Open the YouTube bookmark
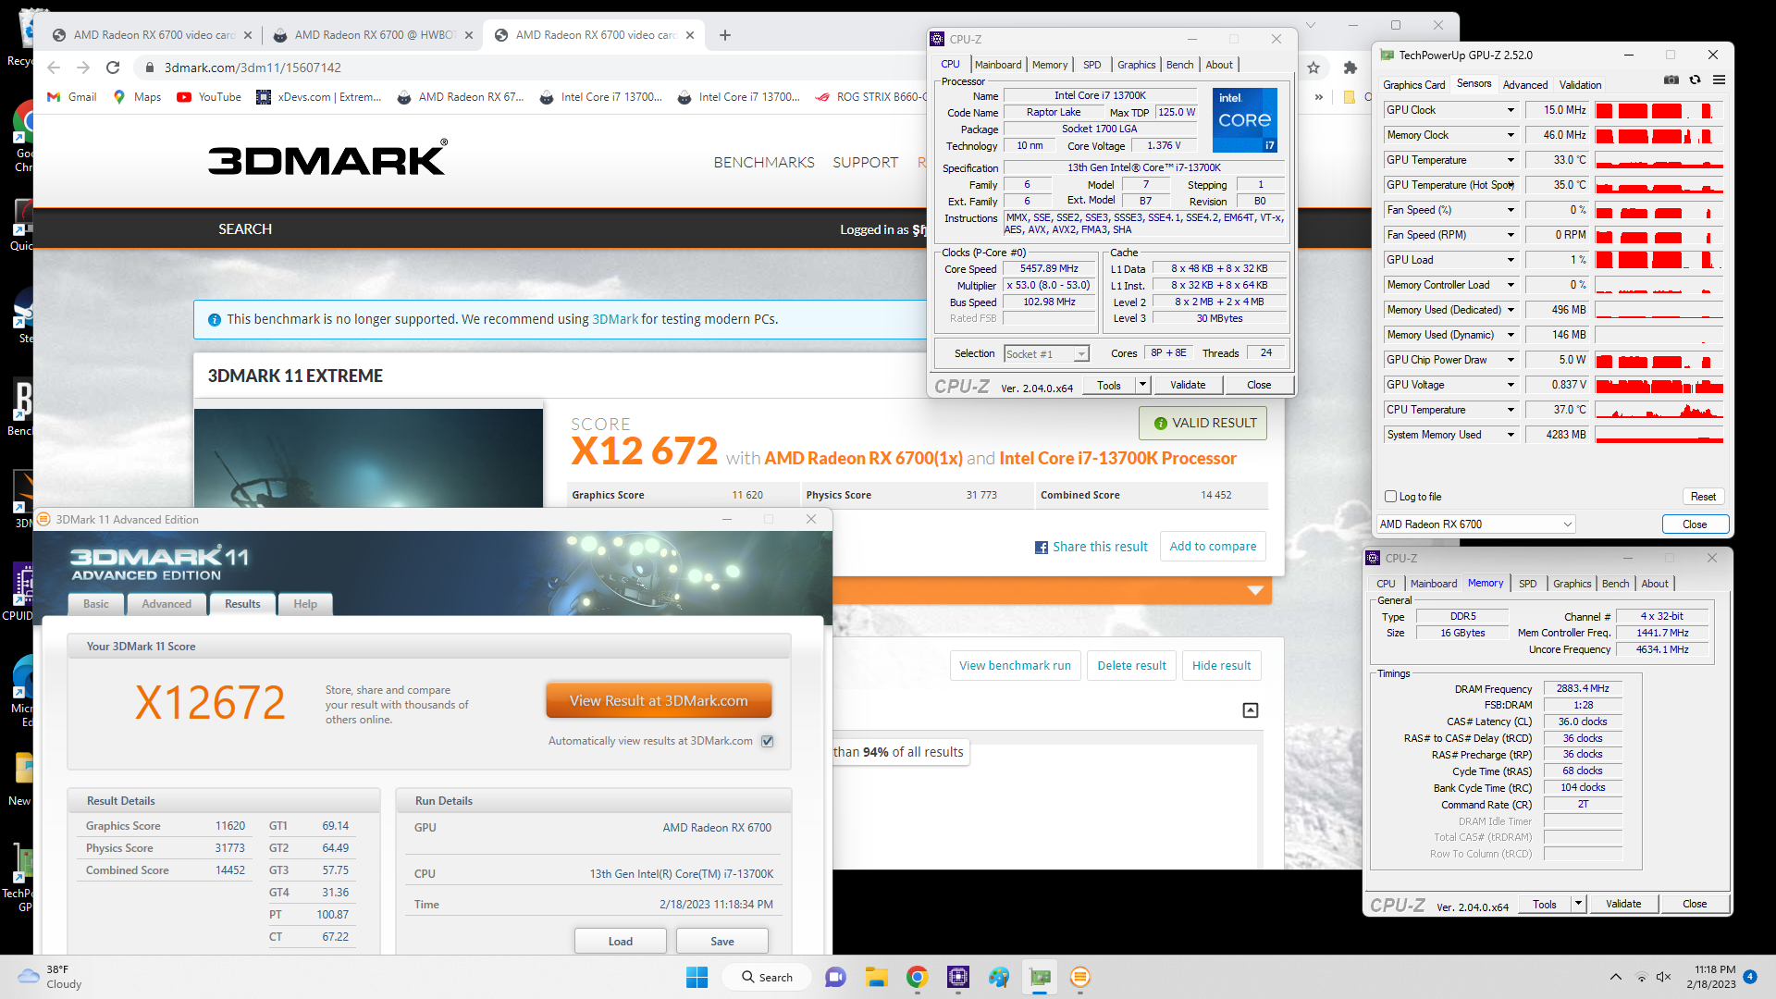The height and width of the screenshot is (999, 1776). click(209, 97)
